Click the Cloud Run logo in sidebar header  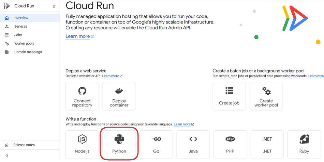(x=6, y=6)
